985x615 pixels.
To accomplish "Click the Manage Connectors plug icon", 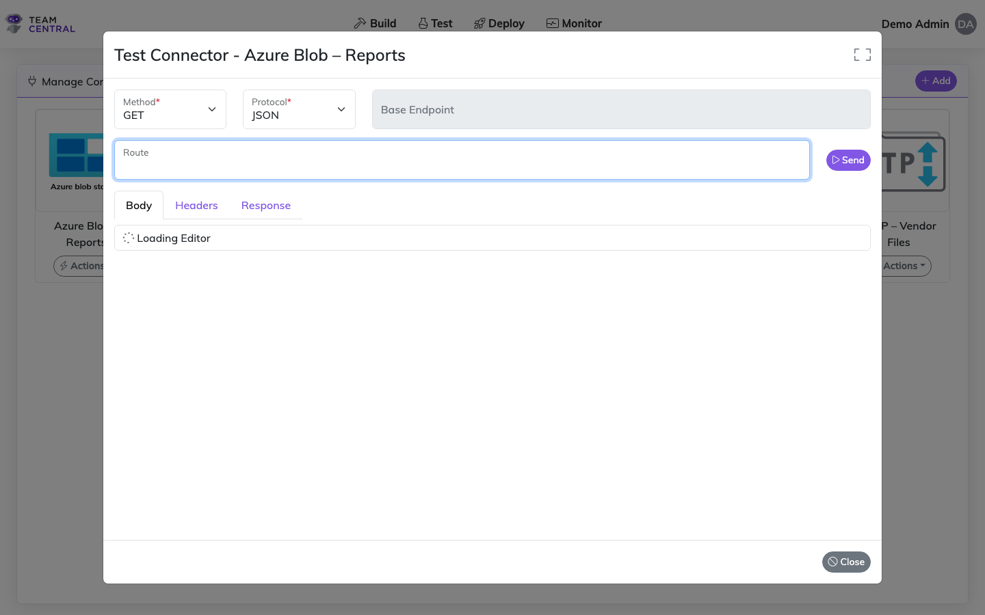I will point(32,81).
